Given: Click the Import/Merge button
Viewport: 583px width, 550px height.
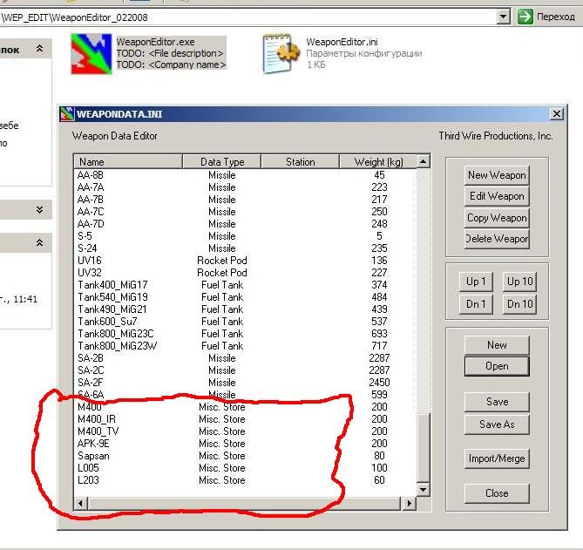Looking at the screenshot, I should [x=497, y=458].
